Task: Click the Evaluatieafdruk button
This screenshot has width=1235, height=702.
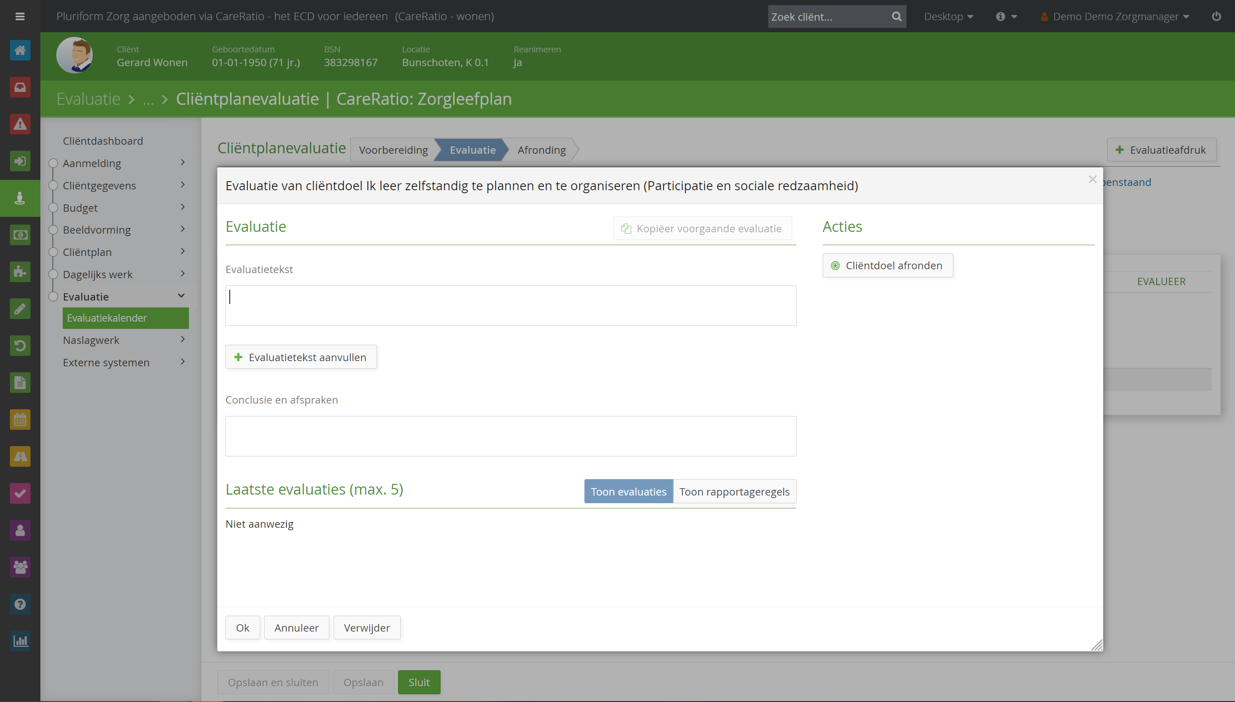Action: pos(1161,150)
